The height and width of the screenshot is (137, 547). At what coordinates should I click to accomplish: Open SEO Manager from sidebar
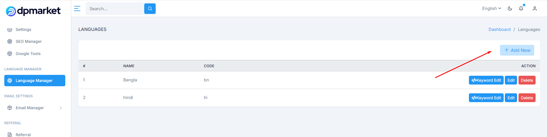tap(29, 41)
